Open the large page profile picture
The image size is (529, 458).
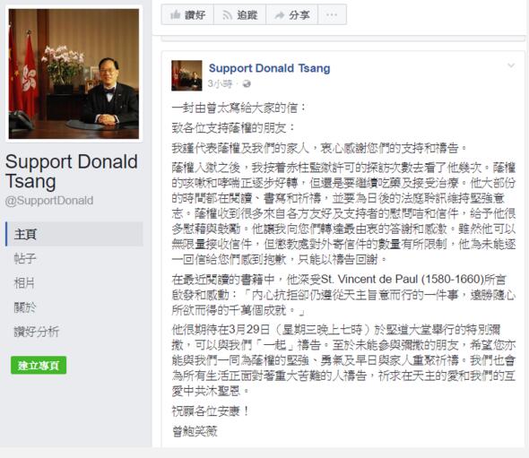click(74, 73)
